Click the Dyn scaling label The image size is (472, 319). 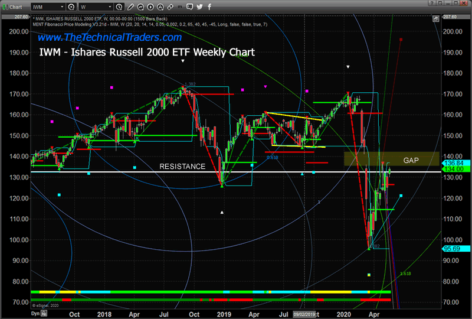pyautogui.click(x=35, y=314)
